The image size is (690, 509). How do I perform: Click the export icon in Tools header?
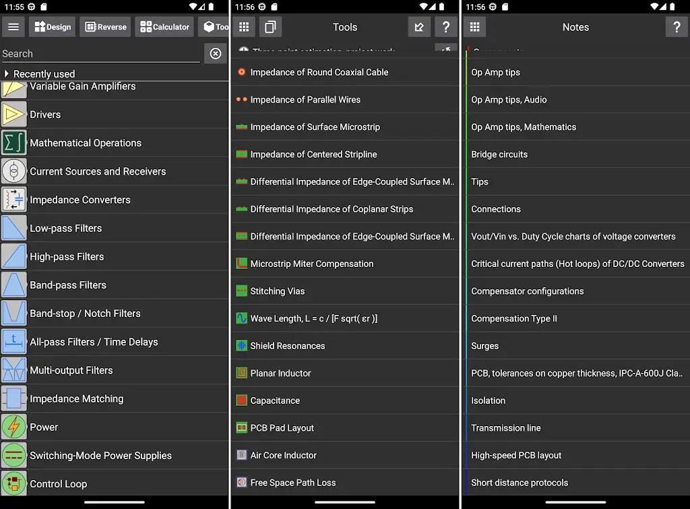(419, 27)
